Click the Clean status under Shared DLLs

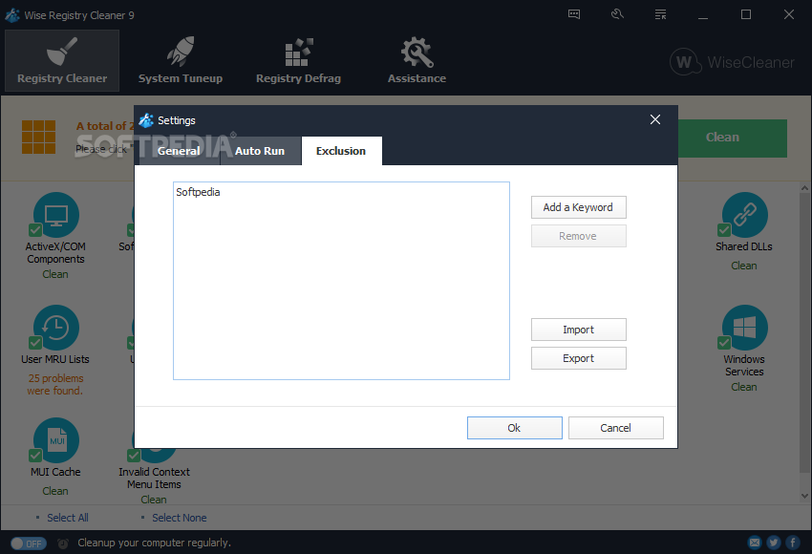pos(744,266)
